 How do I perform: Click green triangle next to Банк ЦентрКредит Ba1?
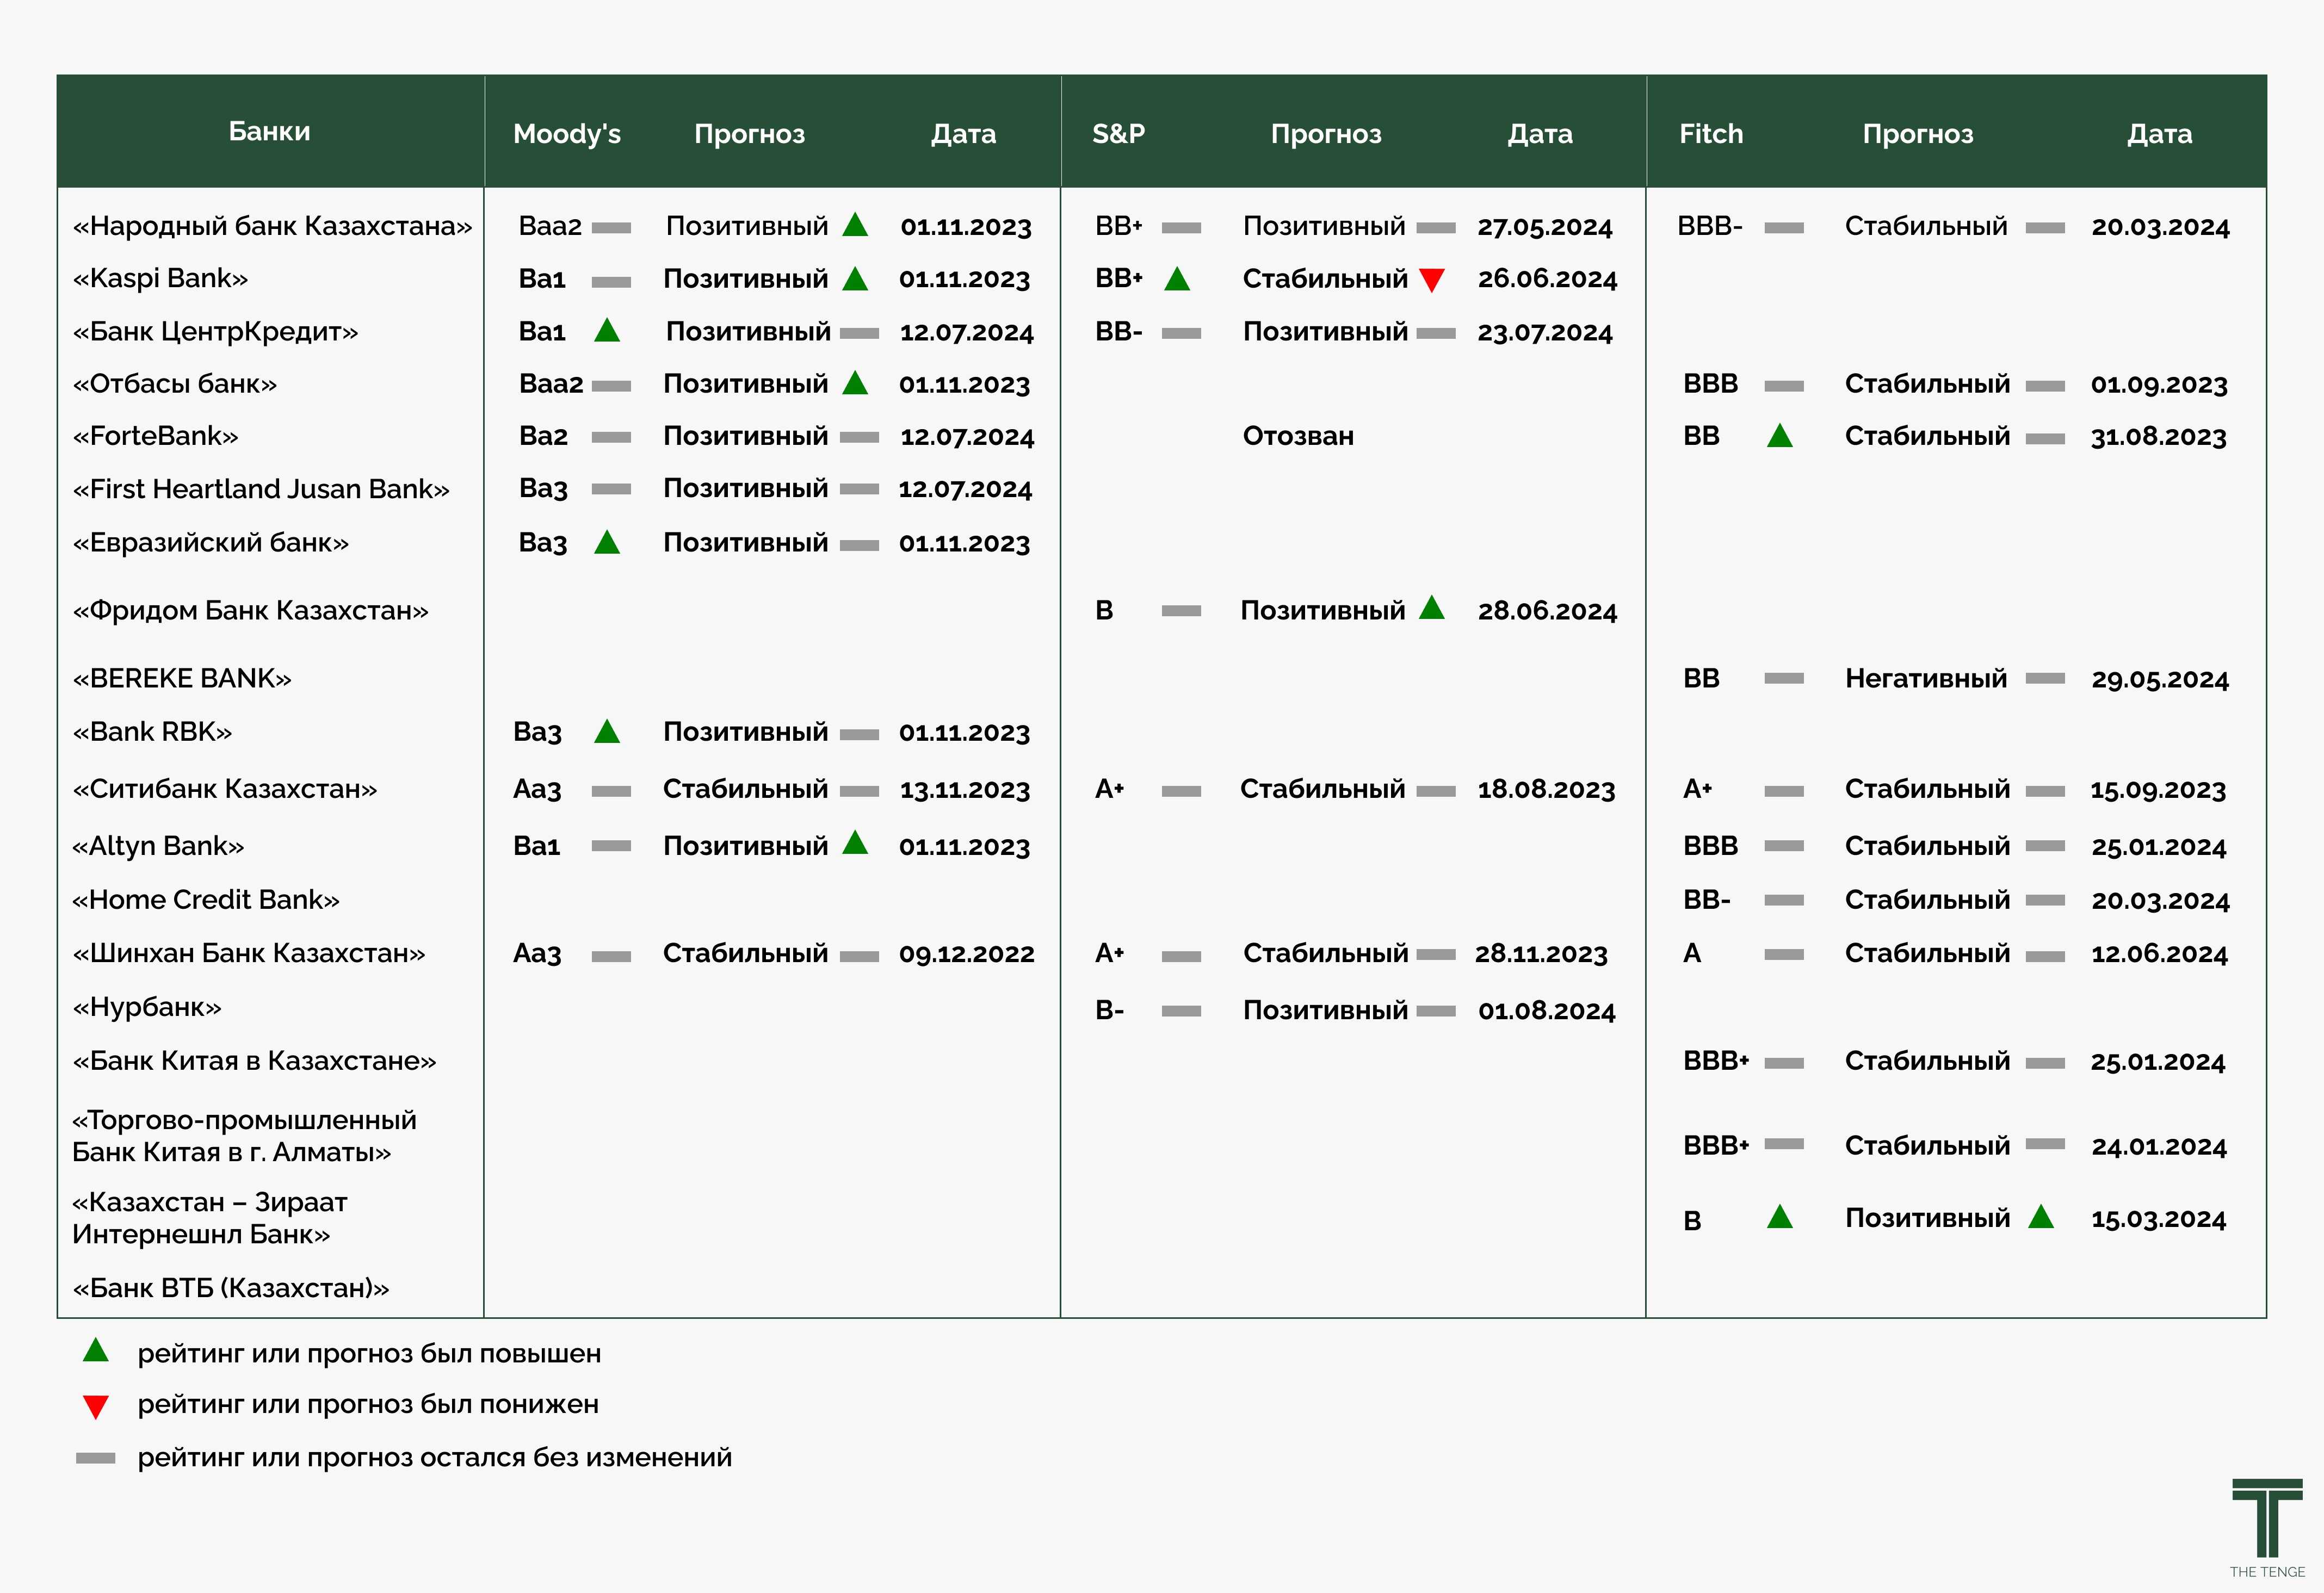click(x=607, y=331)
